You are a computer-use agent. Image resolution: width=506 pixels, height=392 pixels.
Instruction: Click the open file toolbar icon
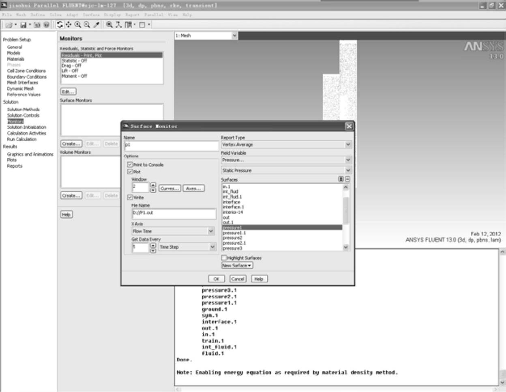[9, 25]
